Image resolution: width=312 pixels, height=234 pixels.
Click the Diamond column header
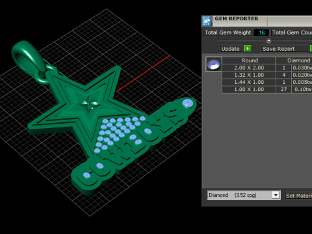coord(294,60)
